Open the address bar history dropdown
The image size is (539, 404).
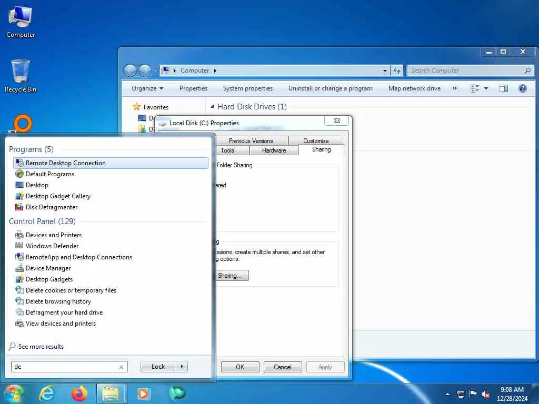coord(385,71)
